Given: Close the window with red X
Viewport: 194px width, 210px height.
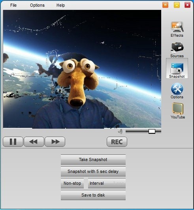Looking at the screenshot, I should (187, 5).
